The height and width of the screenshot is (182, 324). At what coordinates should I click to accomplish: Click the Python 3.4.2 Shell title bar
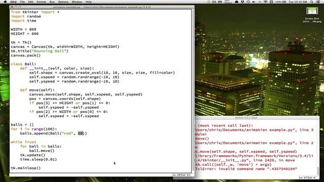click(x=246, y=118)
